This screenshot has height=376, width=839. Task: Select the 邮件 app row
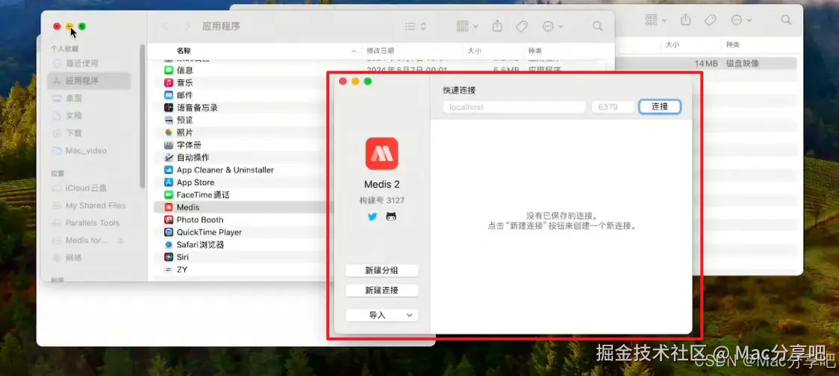tap(240, 95)
